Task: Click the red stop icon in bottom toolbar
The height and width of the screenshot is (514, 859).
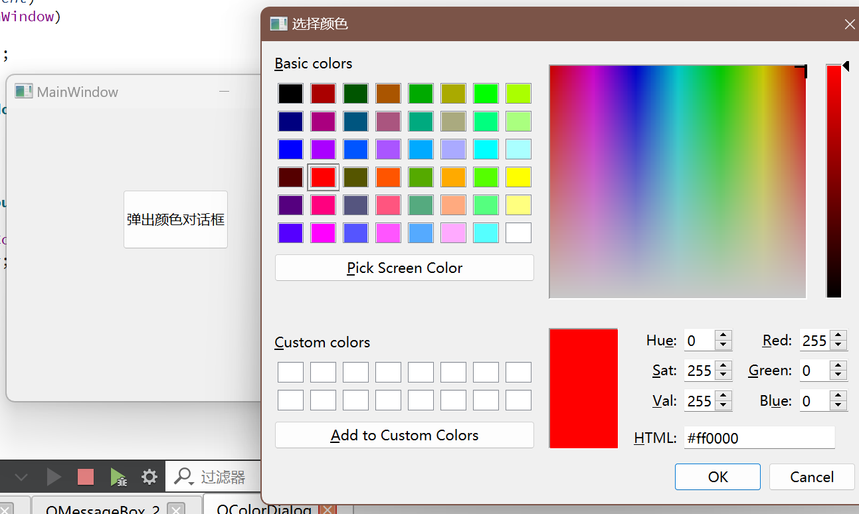Action: [86, 477]
